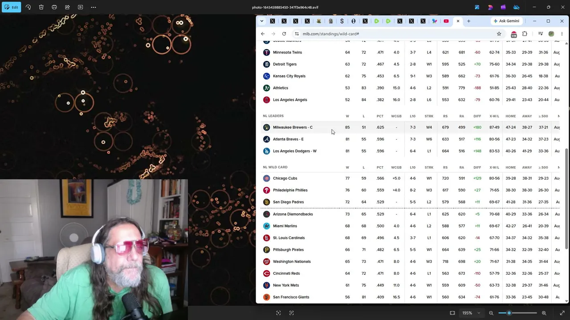Open media controls icon in browser toolbar
This screenshot has height=320, width=570.
(x=540, y=34)
